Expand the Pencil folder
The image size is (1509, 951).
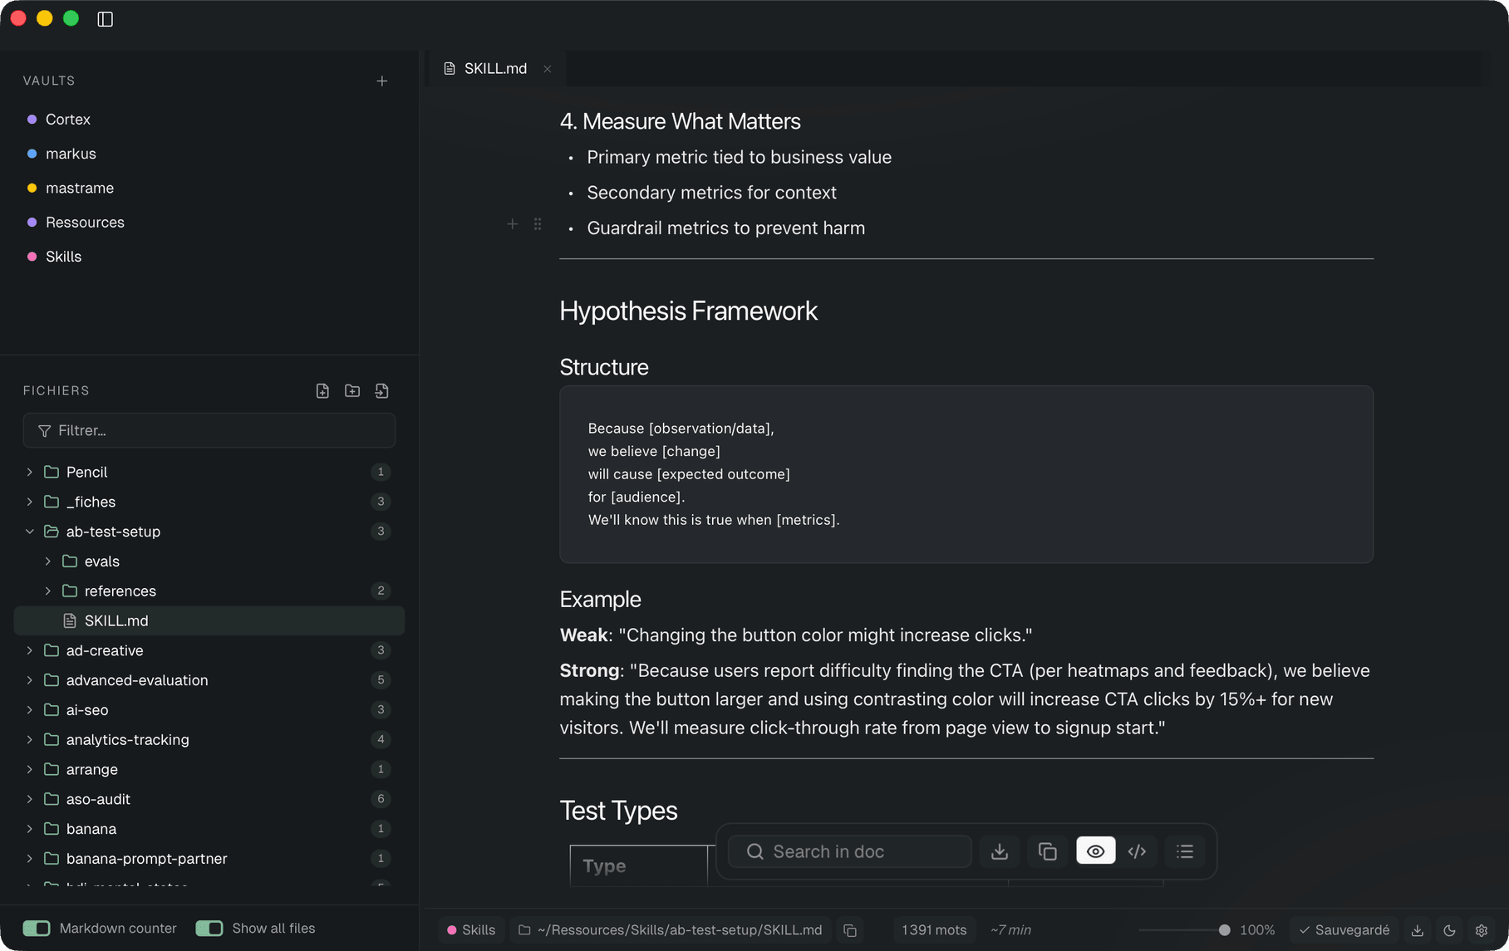pos(30,472)
